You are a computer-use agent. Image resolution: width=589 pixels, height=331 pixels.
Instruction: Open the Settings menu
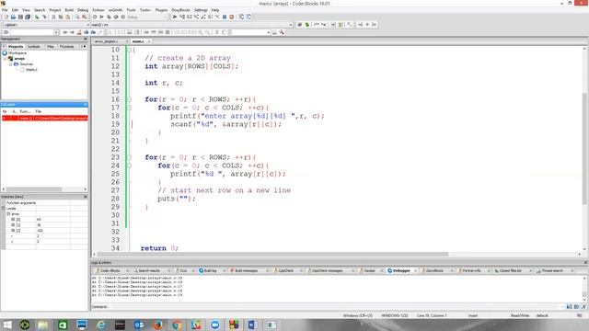201,10
